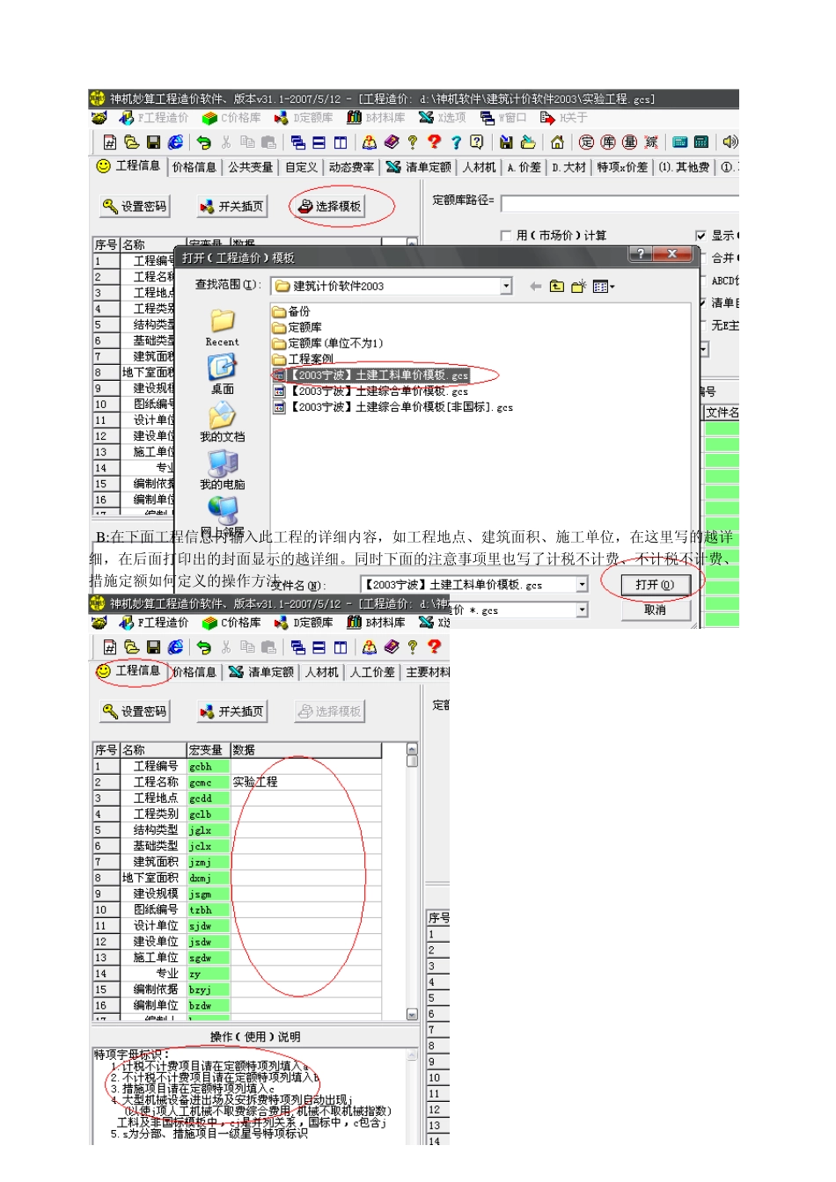Click the go-back arrow in open dialog
The height and width of the screenshot is (1182, 836).
536,286
